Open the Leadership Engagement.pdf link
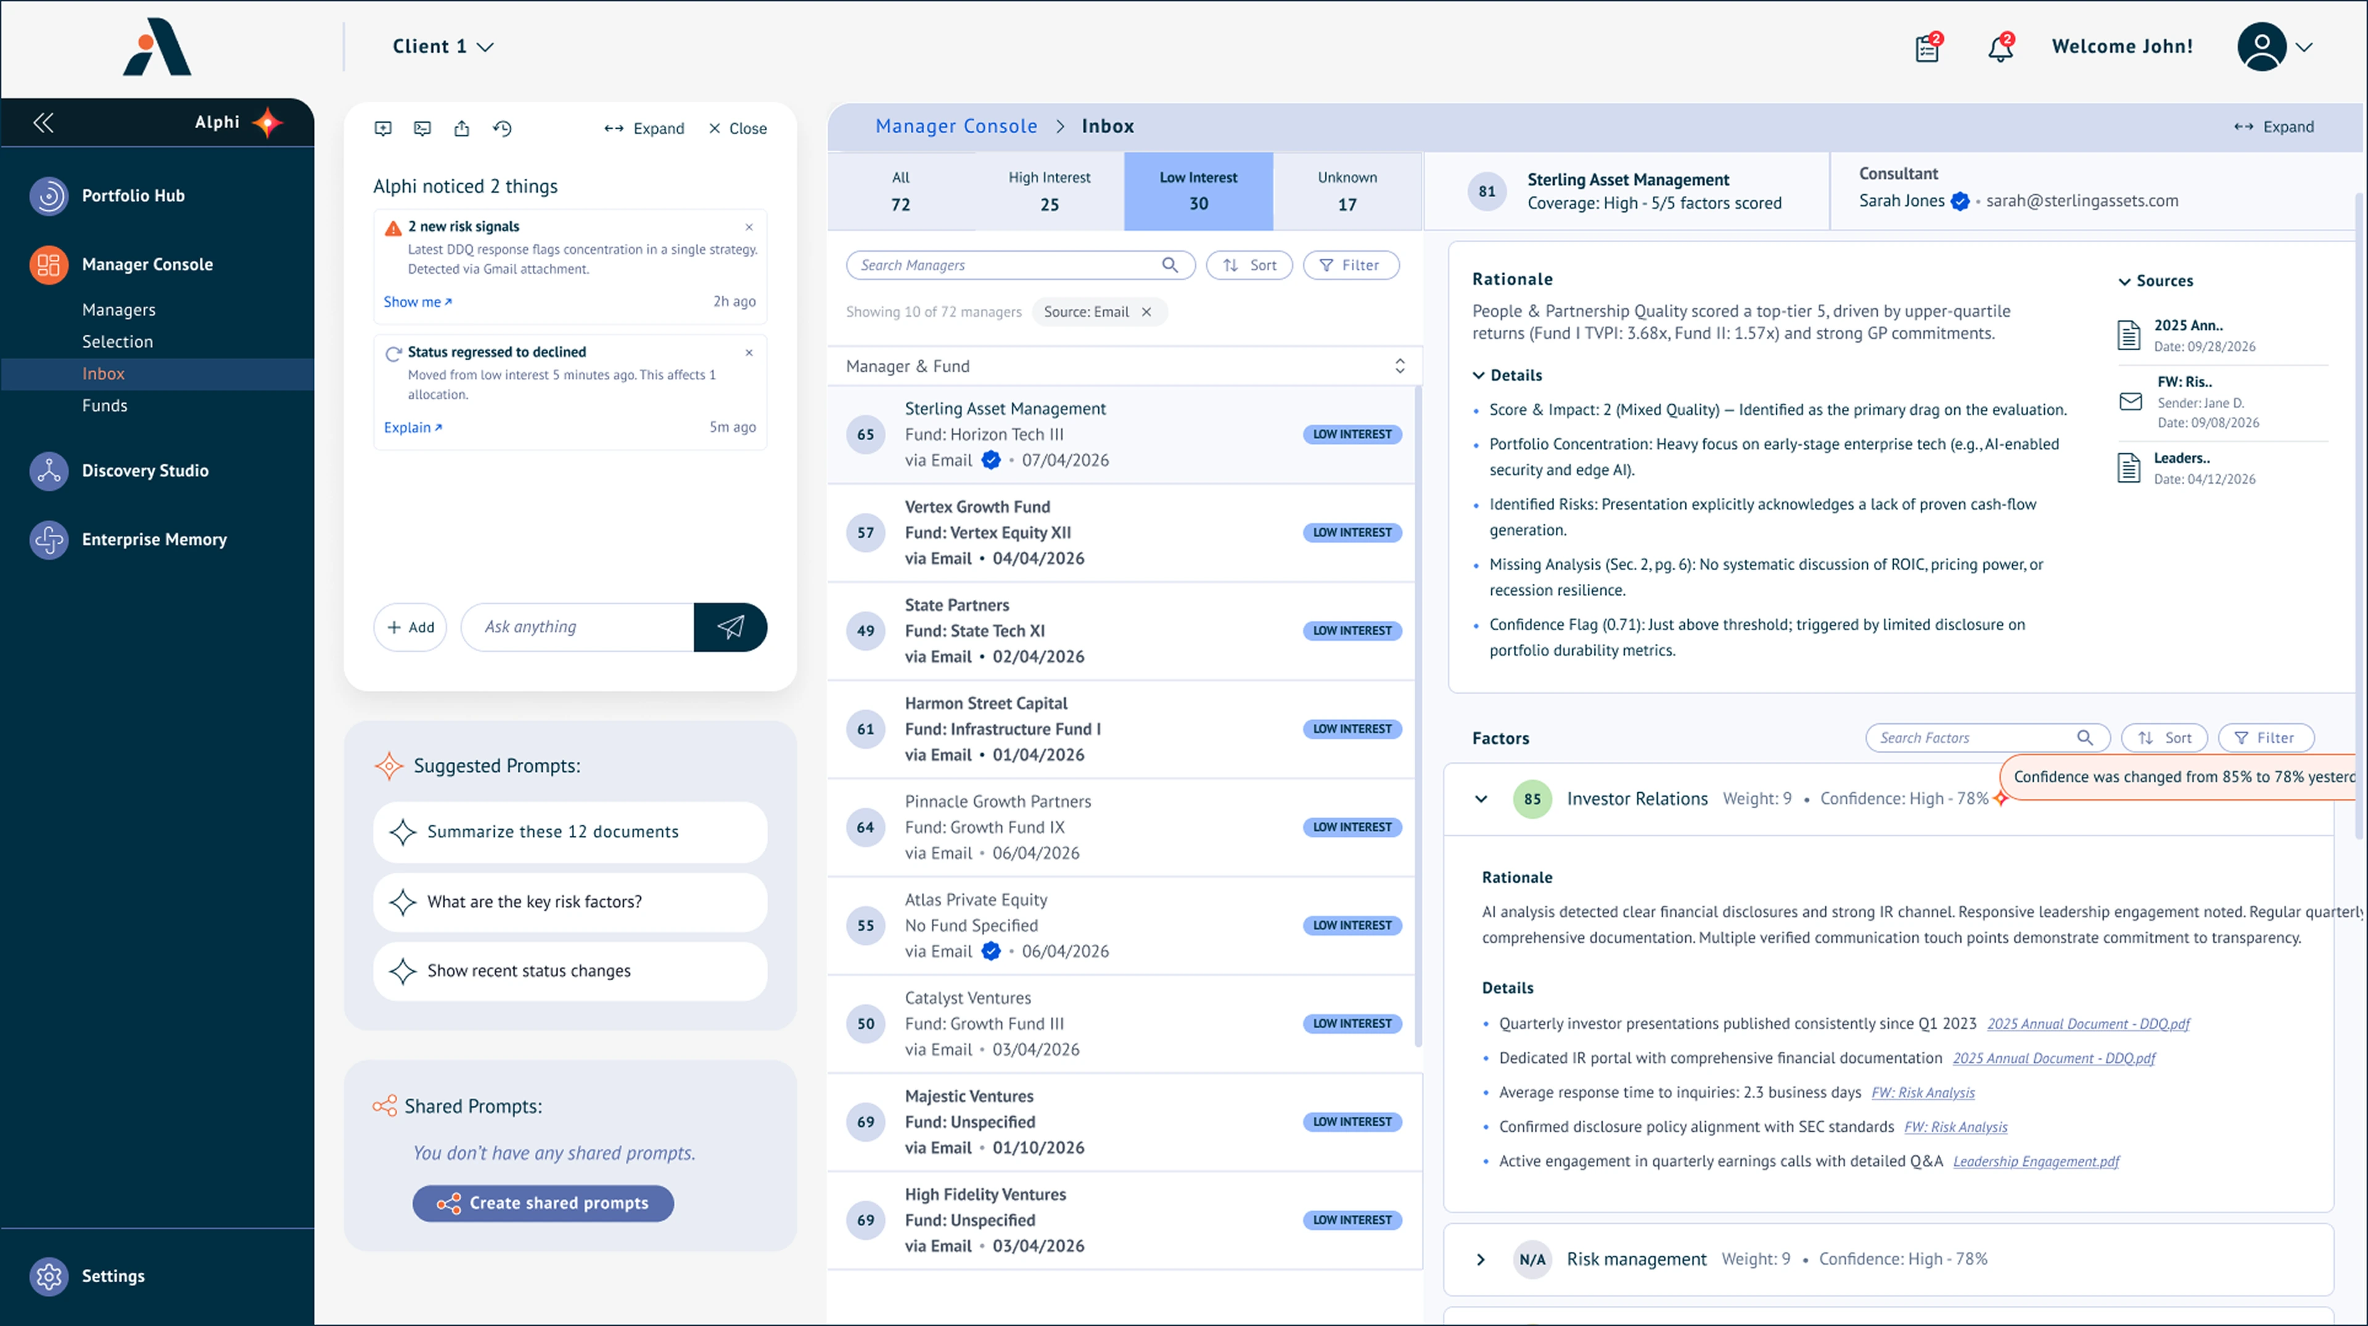Viewport: 2368px width, 1326px height. pos(2036,1161)
